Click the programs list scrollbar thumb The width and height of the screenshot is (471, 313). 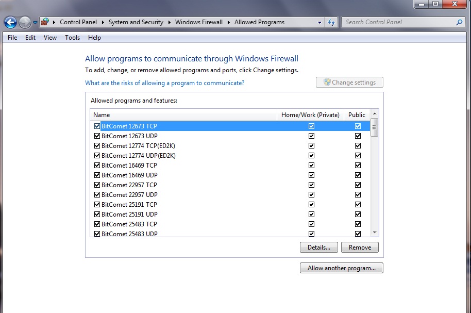pos(374,127)
